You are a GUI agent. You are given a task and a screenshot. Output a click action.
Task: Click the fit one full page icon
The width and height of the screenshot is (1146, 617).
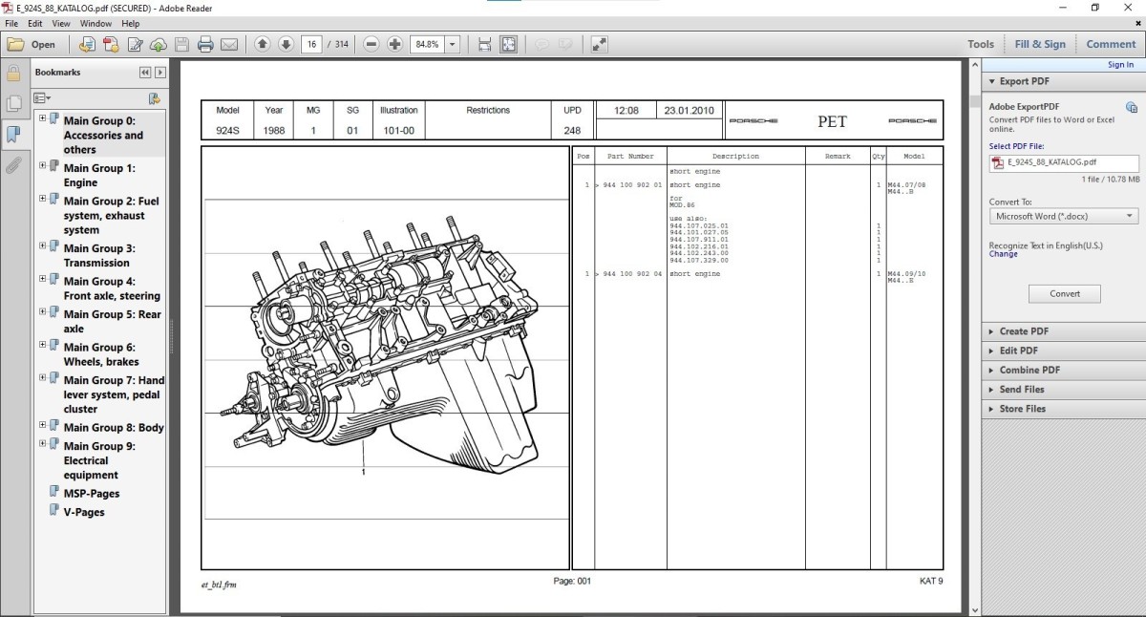(508, 44)
